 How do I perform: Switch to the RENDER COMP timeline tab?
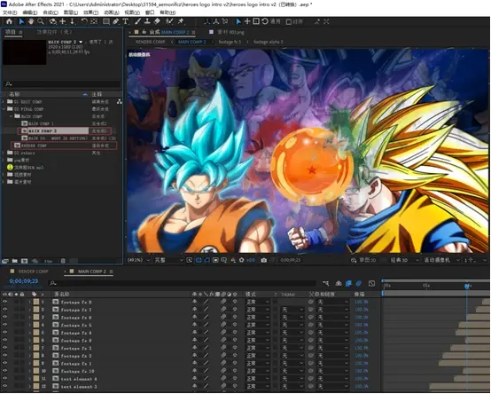tap(33, 272)
